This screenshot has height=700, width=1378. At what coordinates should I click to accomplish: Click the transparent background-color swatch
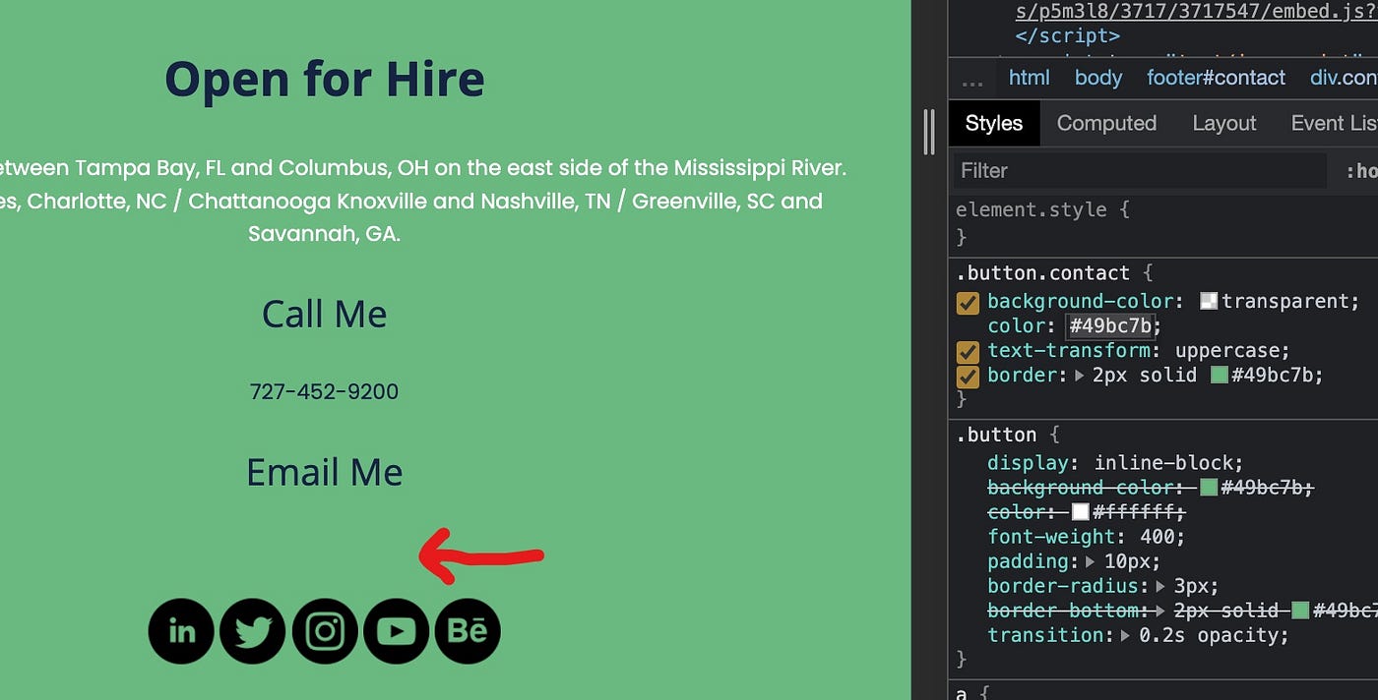pyautogui.click(x=1210, y=302)
